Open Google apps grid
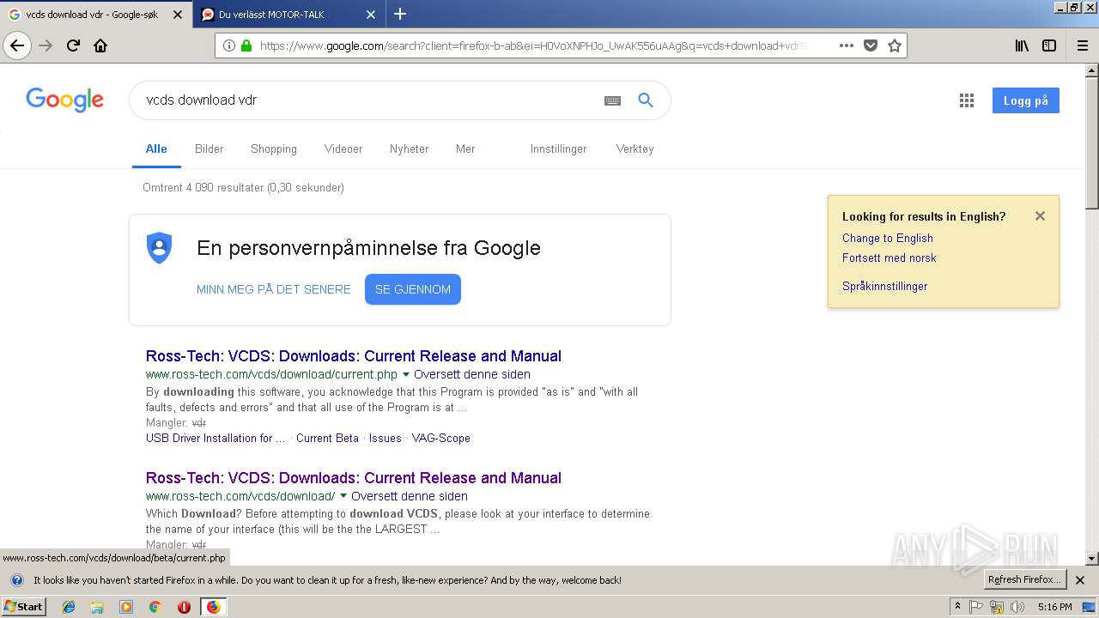This screenshot has height=618, width=1099. click(x=967, y=100)
